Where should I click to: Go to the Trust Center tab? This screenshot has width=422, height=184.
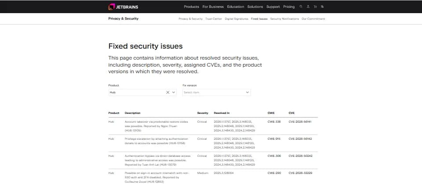214,19
